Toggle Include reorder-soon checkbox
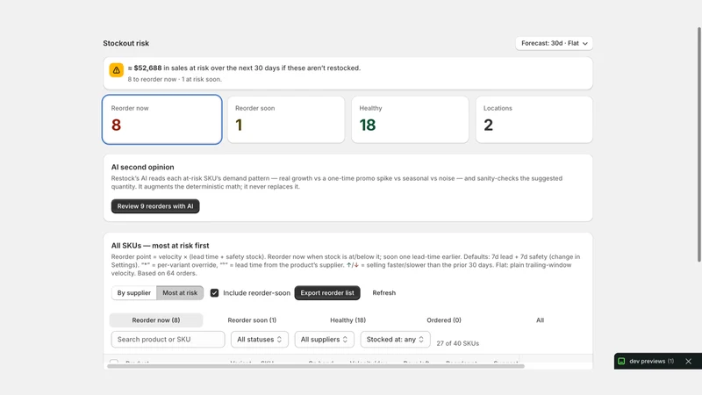This screenshot has height=395, width=702. tap(214, 293)
